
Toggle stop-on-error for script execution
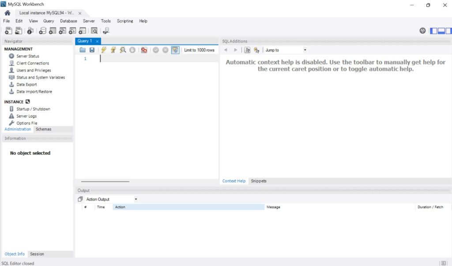click(144, 50)
